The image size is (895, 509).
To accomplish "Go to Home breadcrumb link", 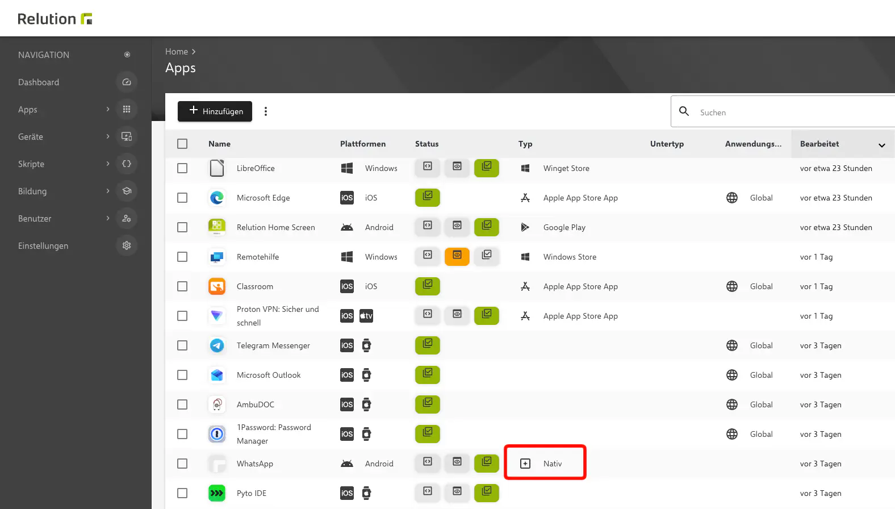I will click(177, 52).
